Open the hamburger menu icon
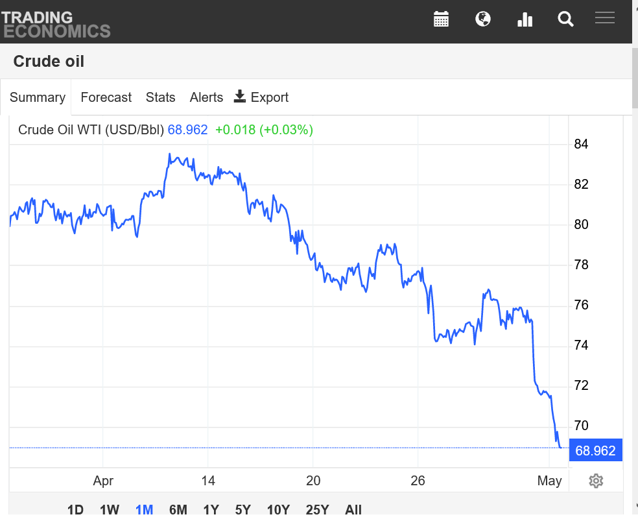Viewport: 638px width, 519px height. coord(605,18)
